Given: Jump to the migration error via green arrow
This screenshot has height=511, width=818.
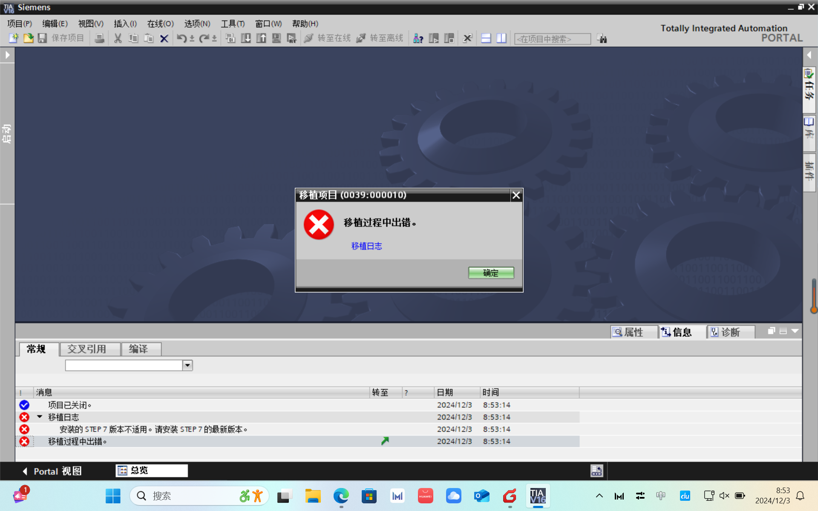Looking at the screenshot, I should pyautogui.click(x=385, y=441).
